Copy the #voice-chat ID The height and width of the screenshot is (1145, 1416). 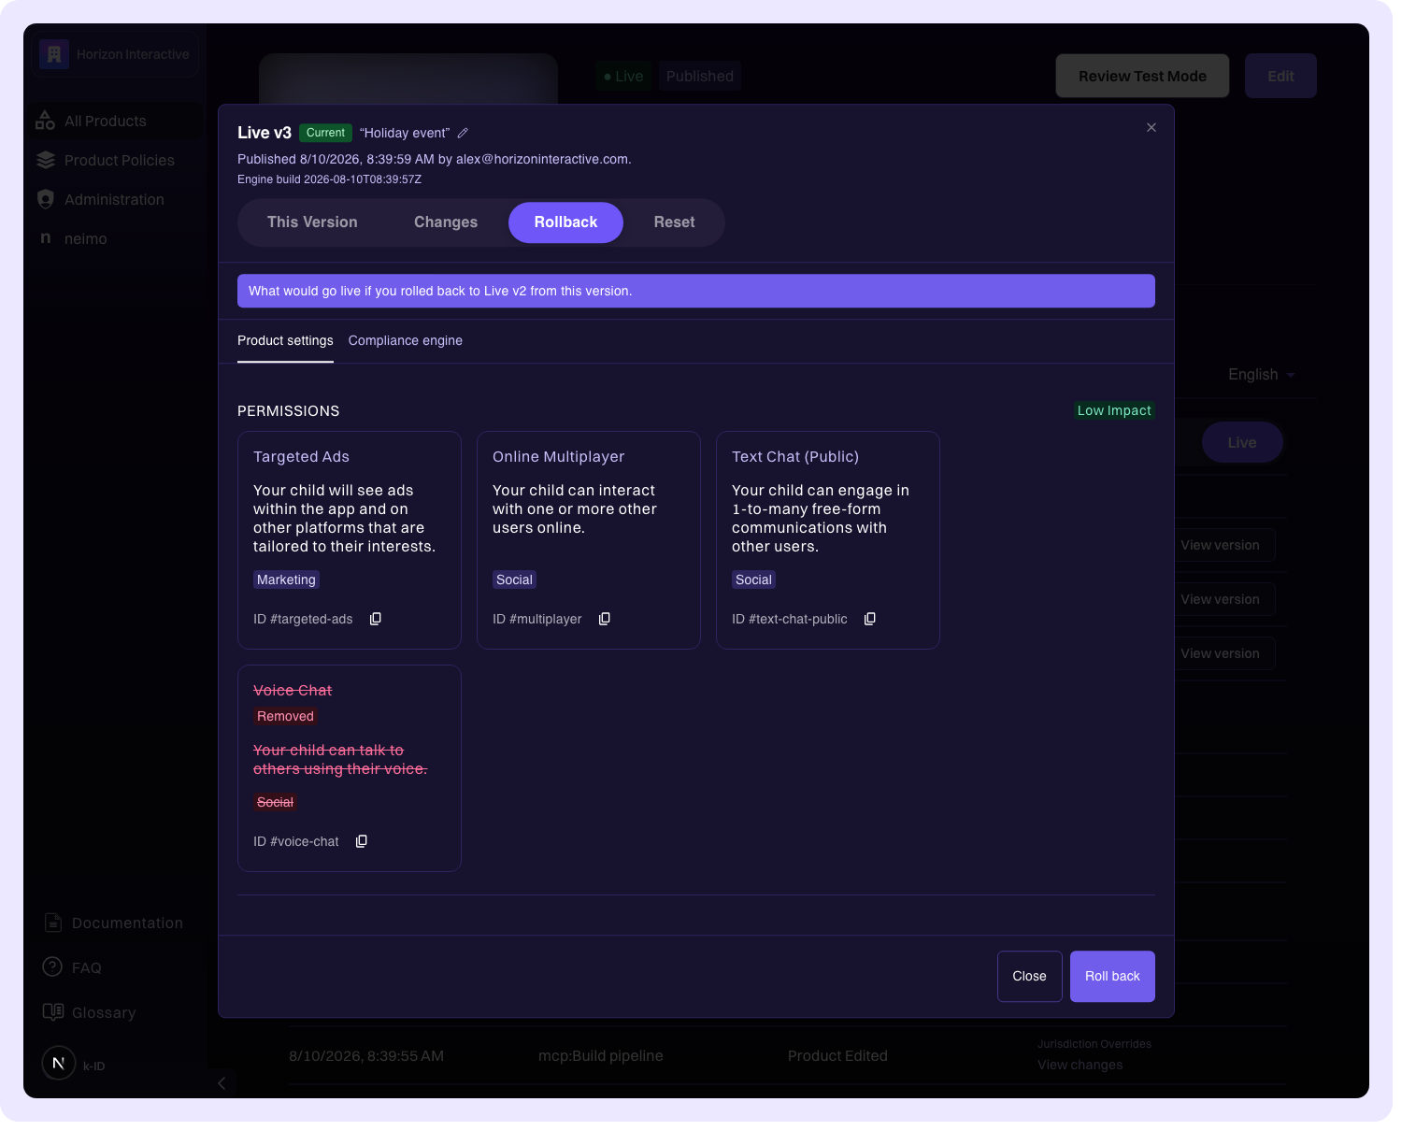click(x=362, y=841)
